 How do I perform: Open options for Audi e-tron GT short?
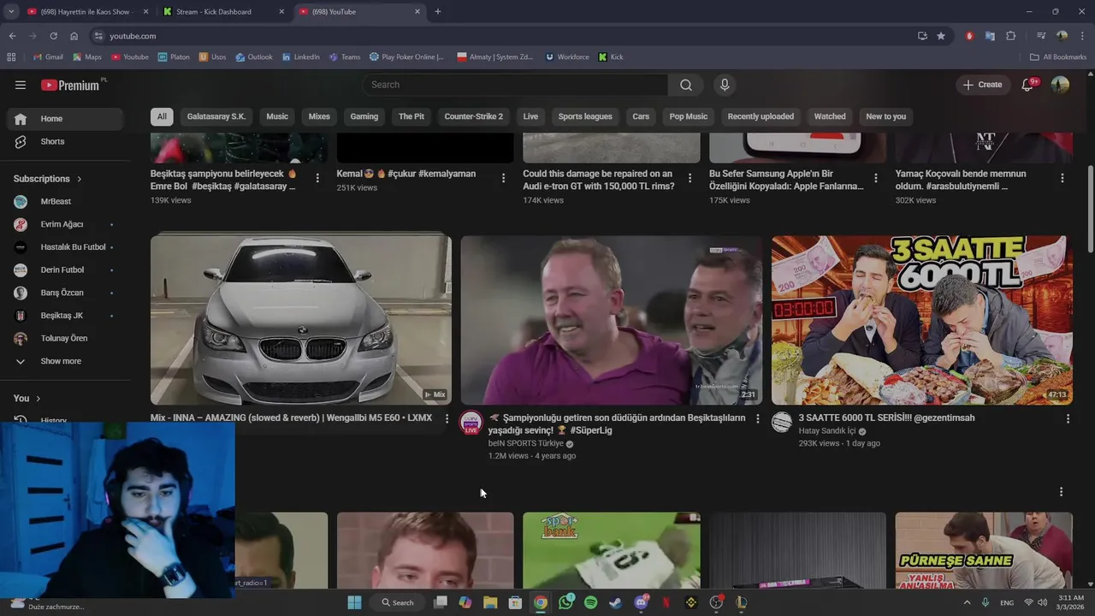[690, 178]
